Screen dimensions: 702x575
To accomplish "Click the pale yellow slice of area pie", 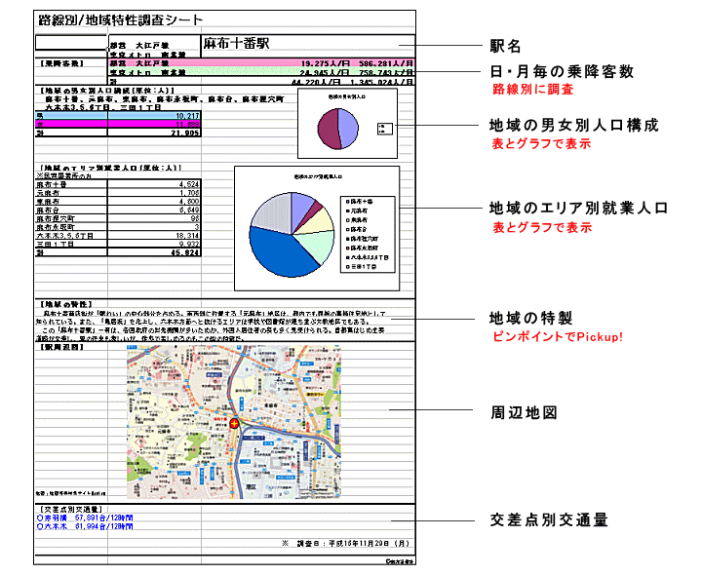I will click(x=320, y=222).
